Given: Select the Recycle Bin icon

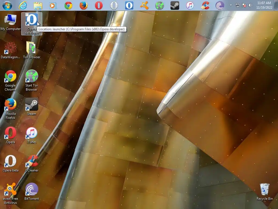Looking at the screenshot, I should pyautogui.click(x=264, y=192).
